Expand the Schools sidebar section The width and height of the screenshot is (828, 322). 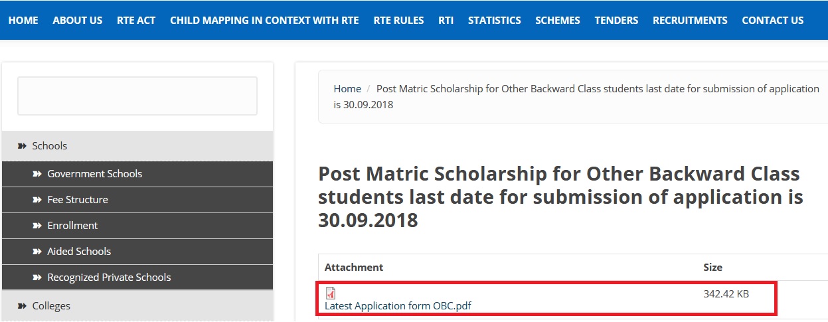click(x=50, y=146)
